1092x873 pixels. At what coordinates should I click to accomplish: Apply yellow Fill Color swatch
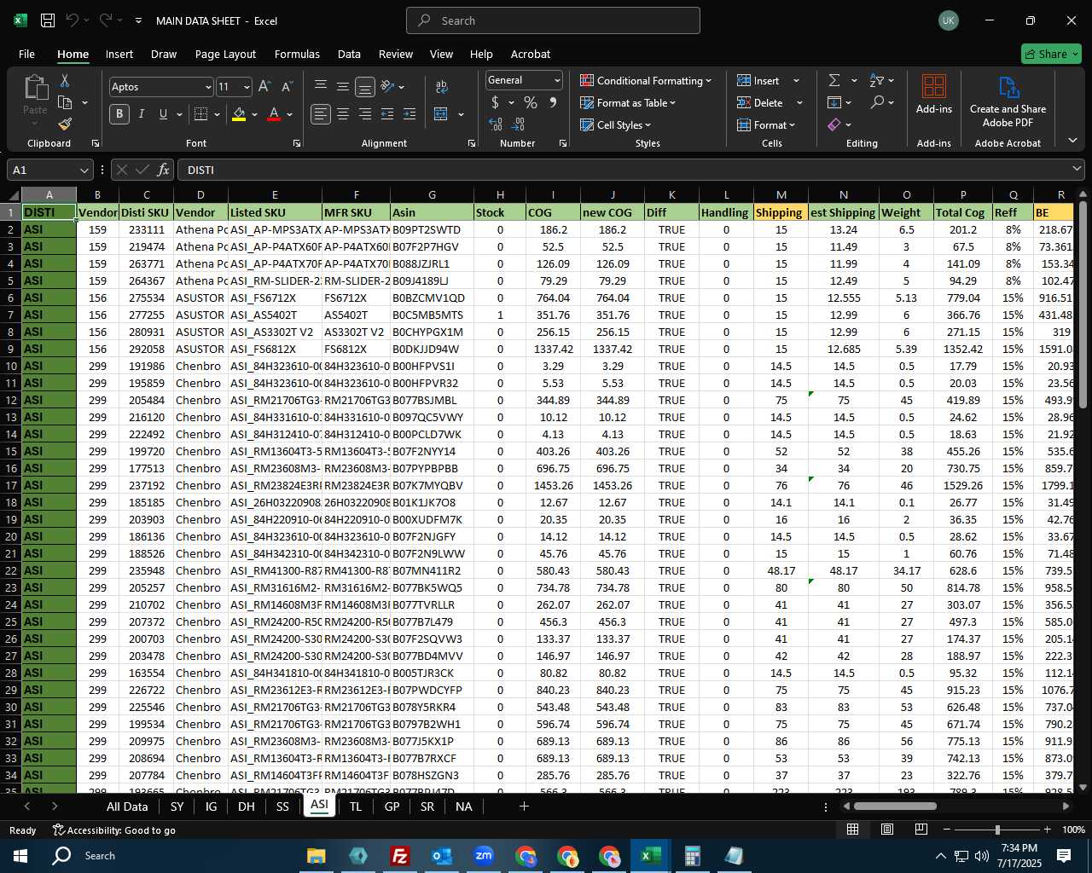point(239,113)
